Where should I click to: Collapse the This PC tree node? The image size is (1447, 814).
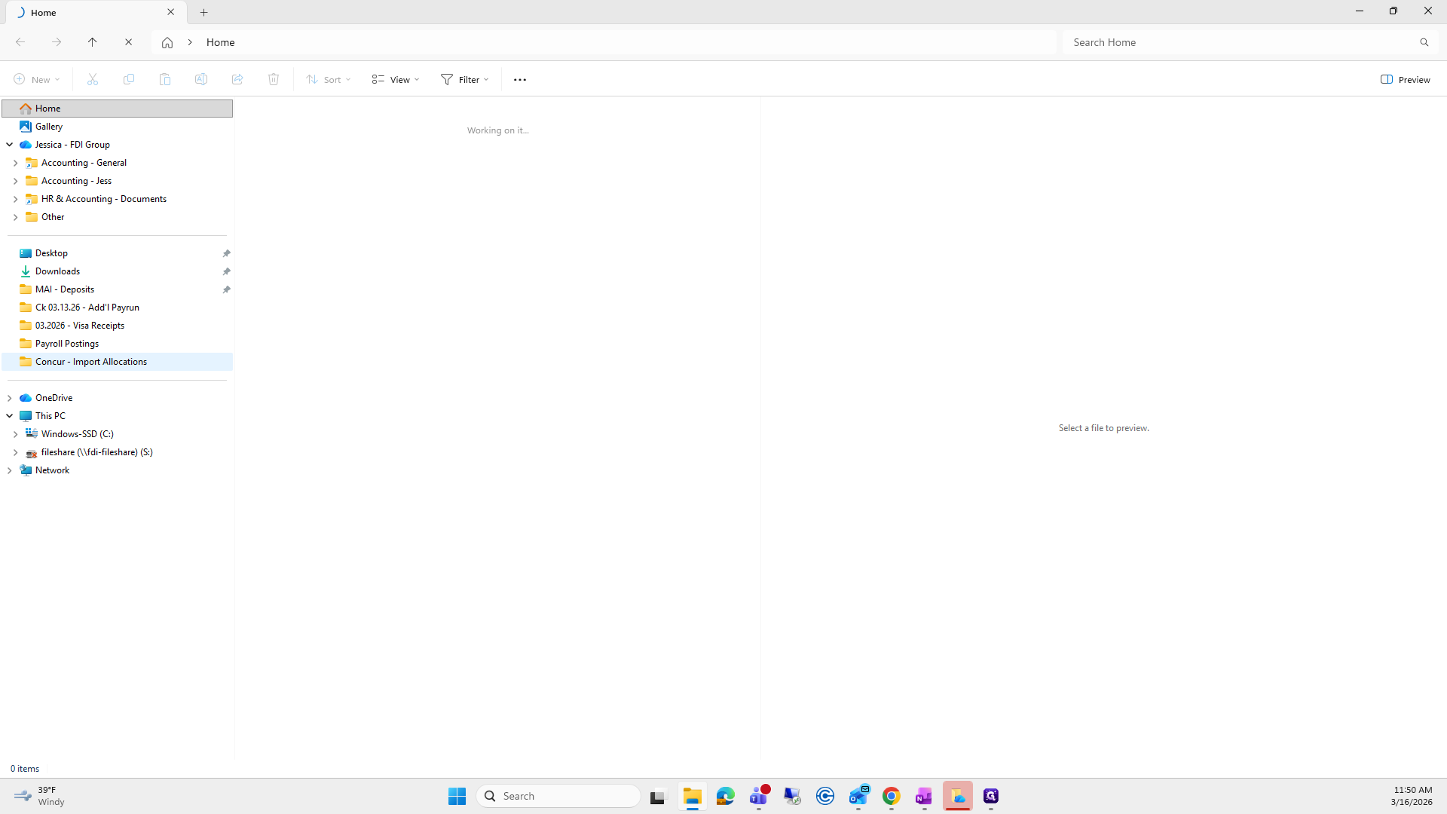click(x=9, y=416)
